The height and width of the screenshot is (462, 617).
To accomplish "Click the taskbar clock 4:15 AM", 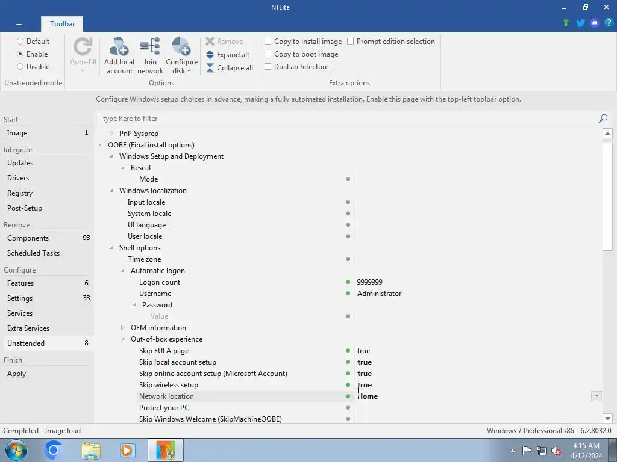I will pos(586,446).
